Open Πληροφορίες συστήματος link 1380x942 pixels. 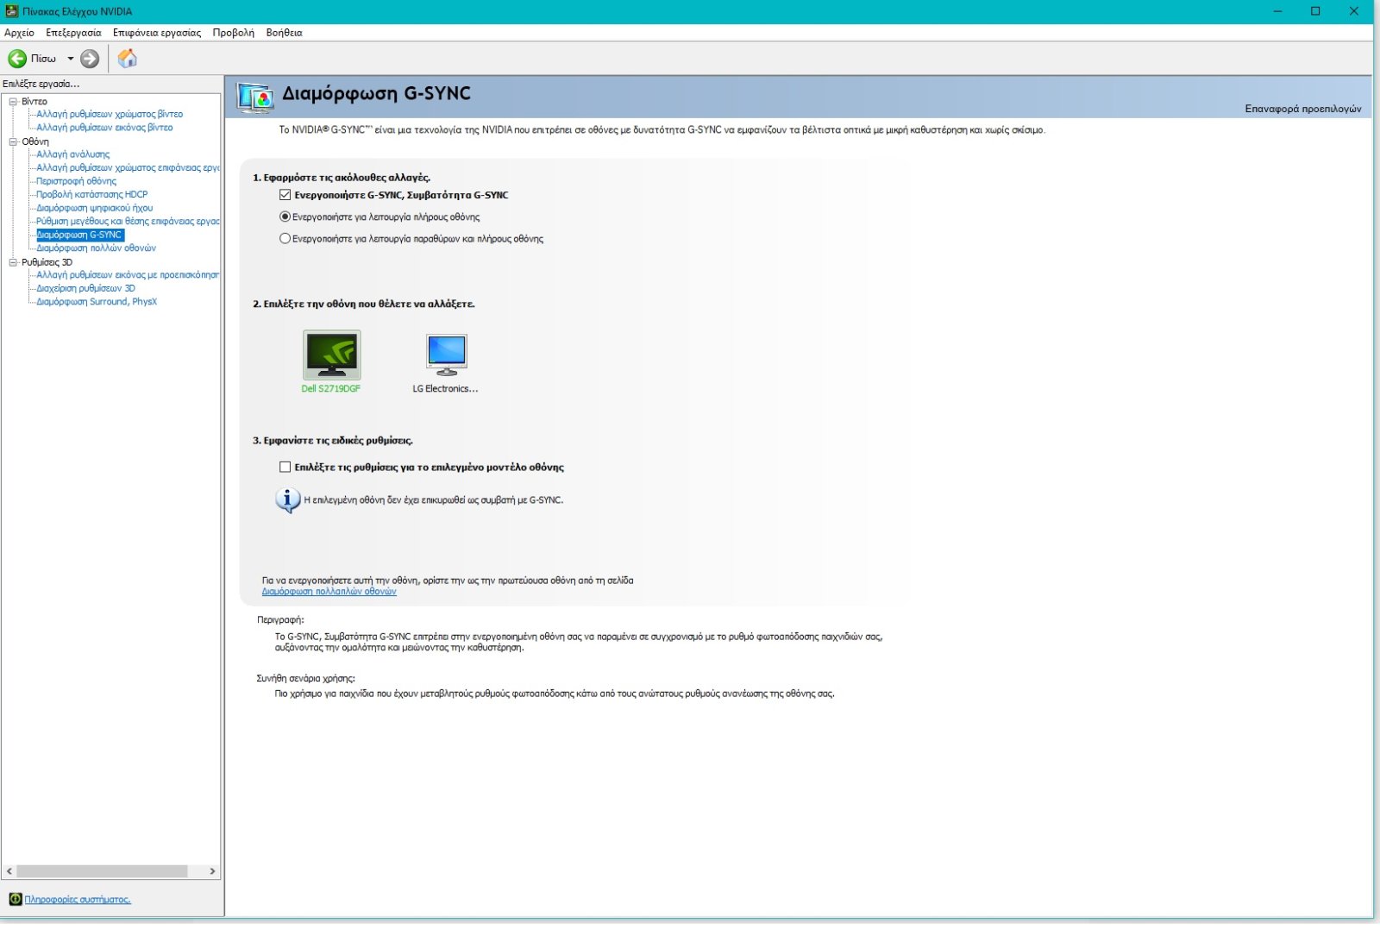[x=78, y=899]
